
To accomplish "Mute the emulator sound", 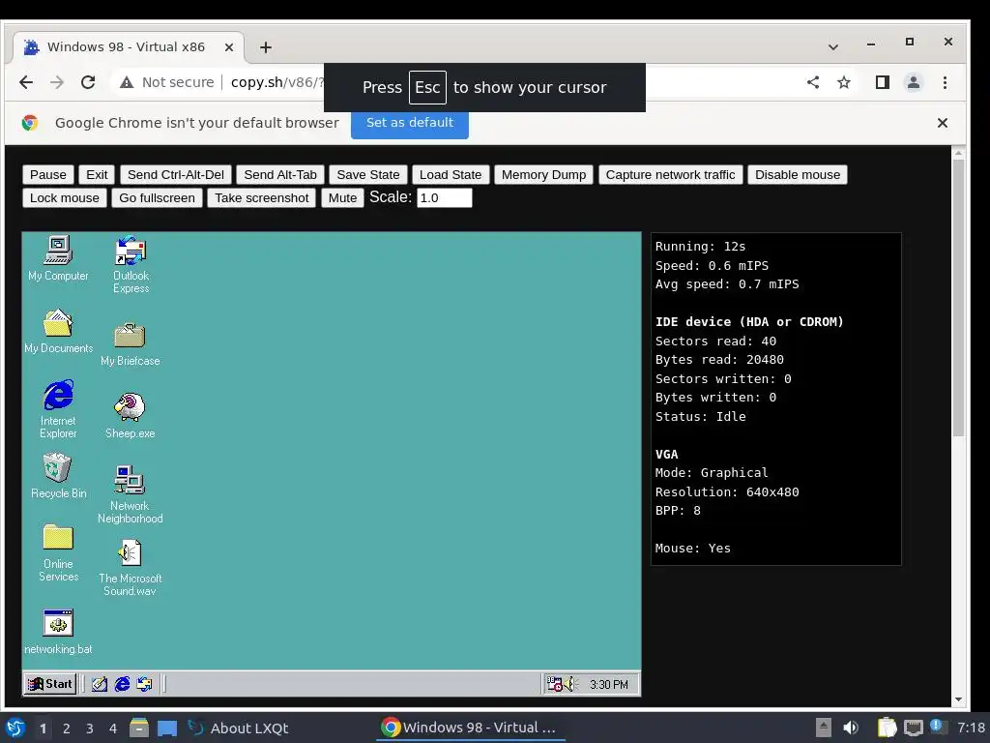I will point(342,197).
